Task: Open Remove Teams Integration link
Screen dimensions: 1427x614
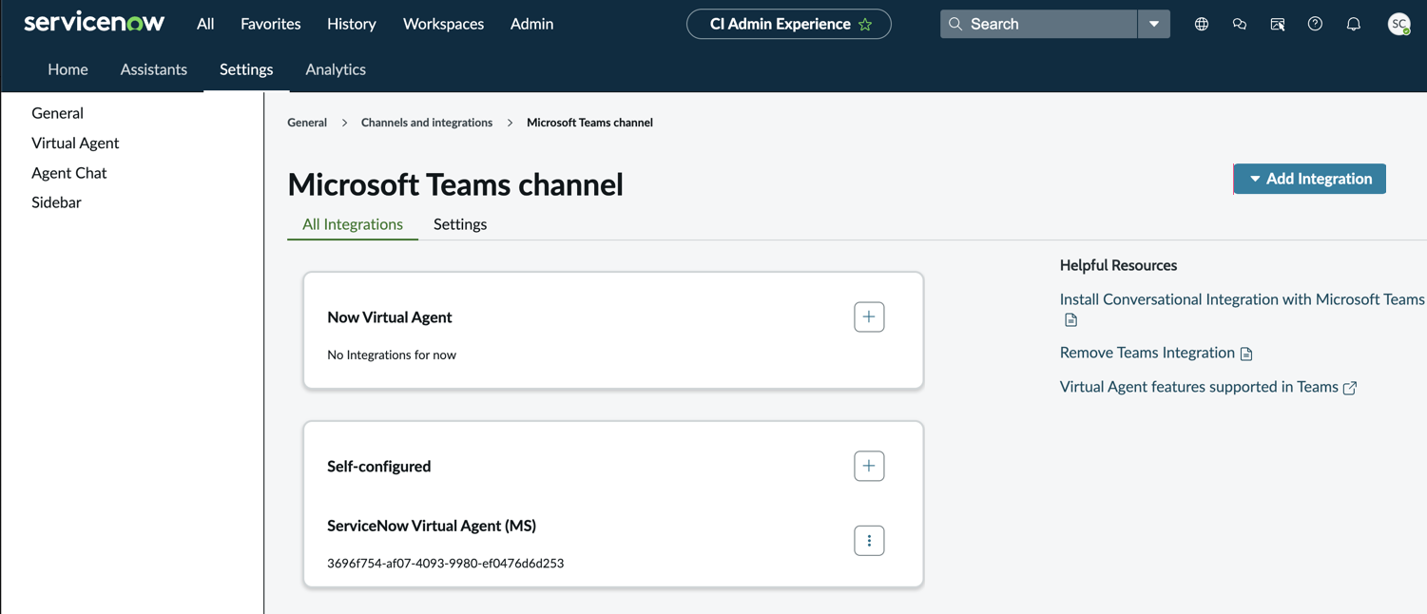Action: coord(1147,353)
